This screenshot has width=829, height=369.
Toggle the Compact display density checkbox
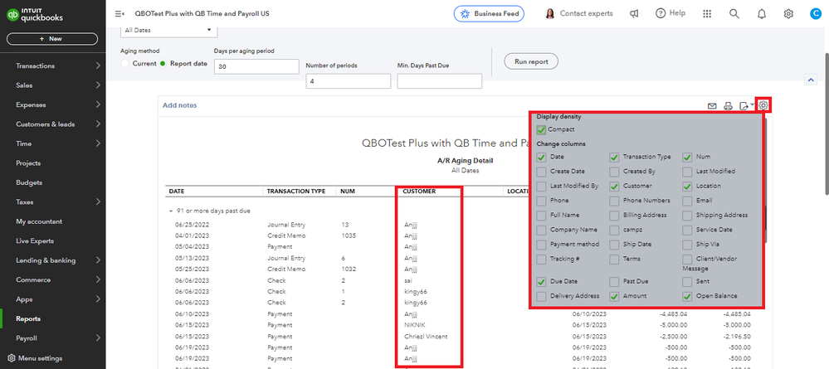click(x=541, y=129)
